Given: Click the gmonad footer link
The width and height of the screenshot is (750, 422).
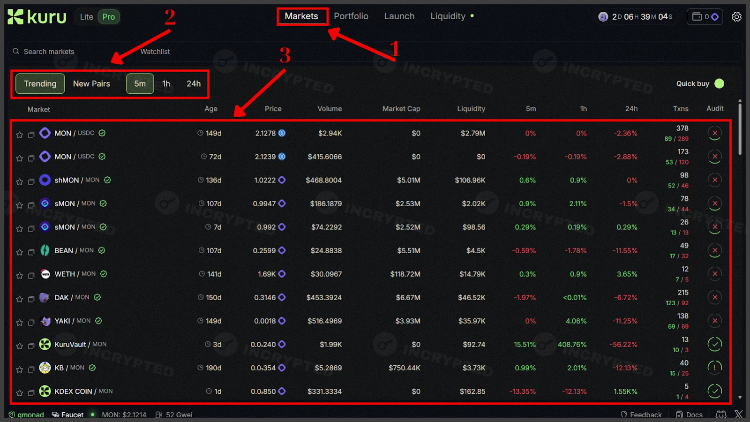Looking at the screenshot, I should (26, 414).
